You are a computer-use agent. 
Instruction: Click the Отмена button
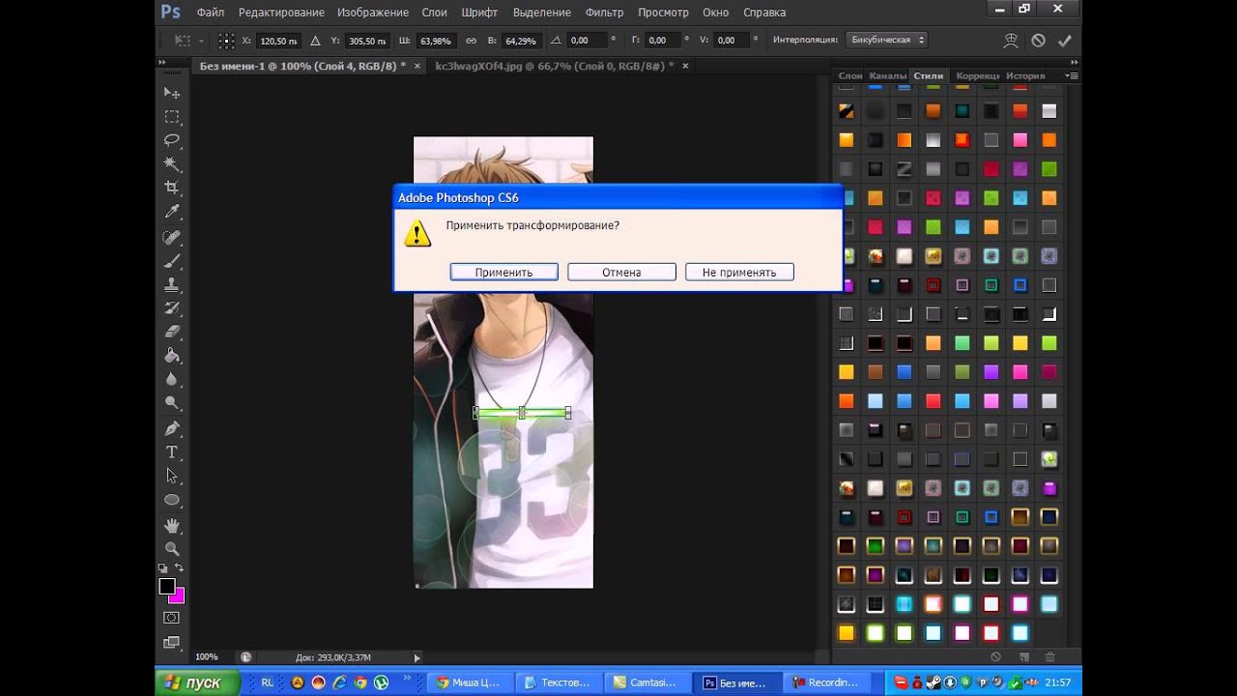point(621,273)
